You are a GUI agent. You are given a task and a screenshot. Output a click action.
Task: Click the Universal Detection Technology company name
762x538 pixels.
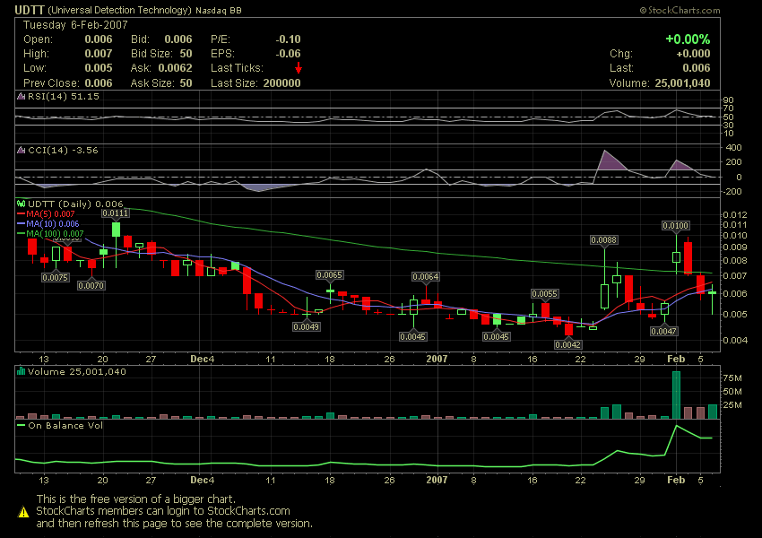[x=119, y=10]
